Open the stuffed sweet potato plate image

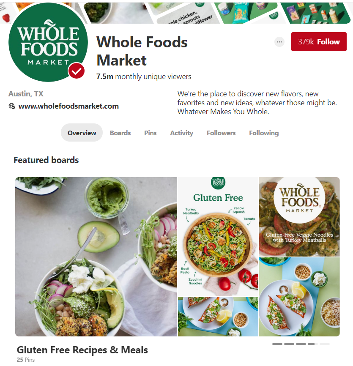point(299,297)
